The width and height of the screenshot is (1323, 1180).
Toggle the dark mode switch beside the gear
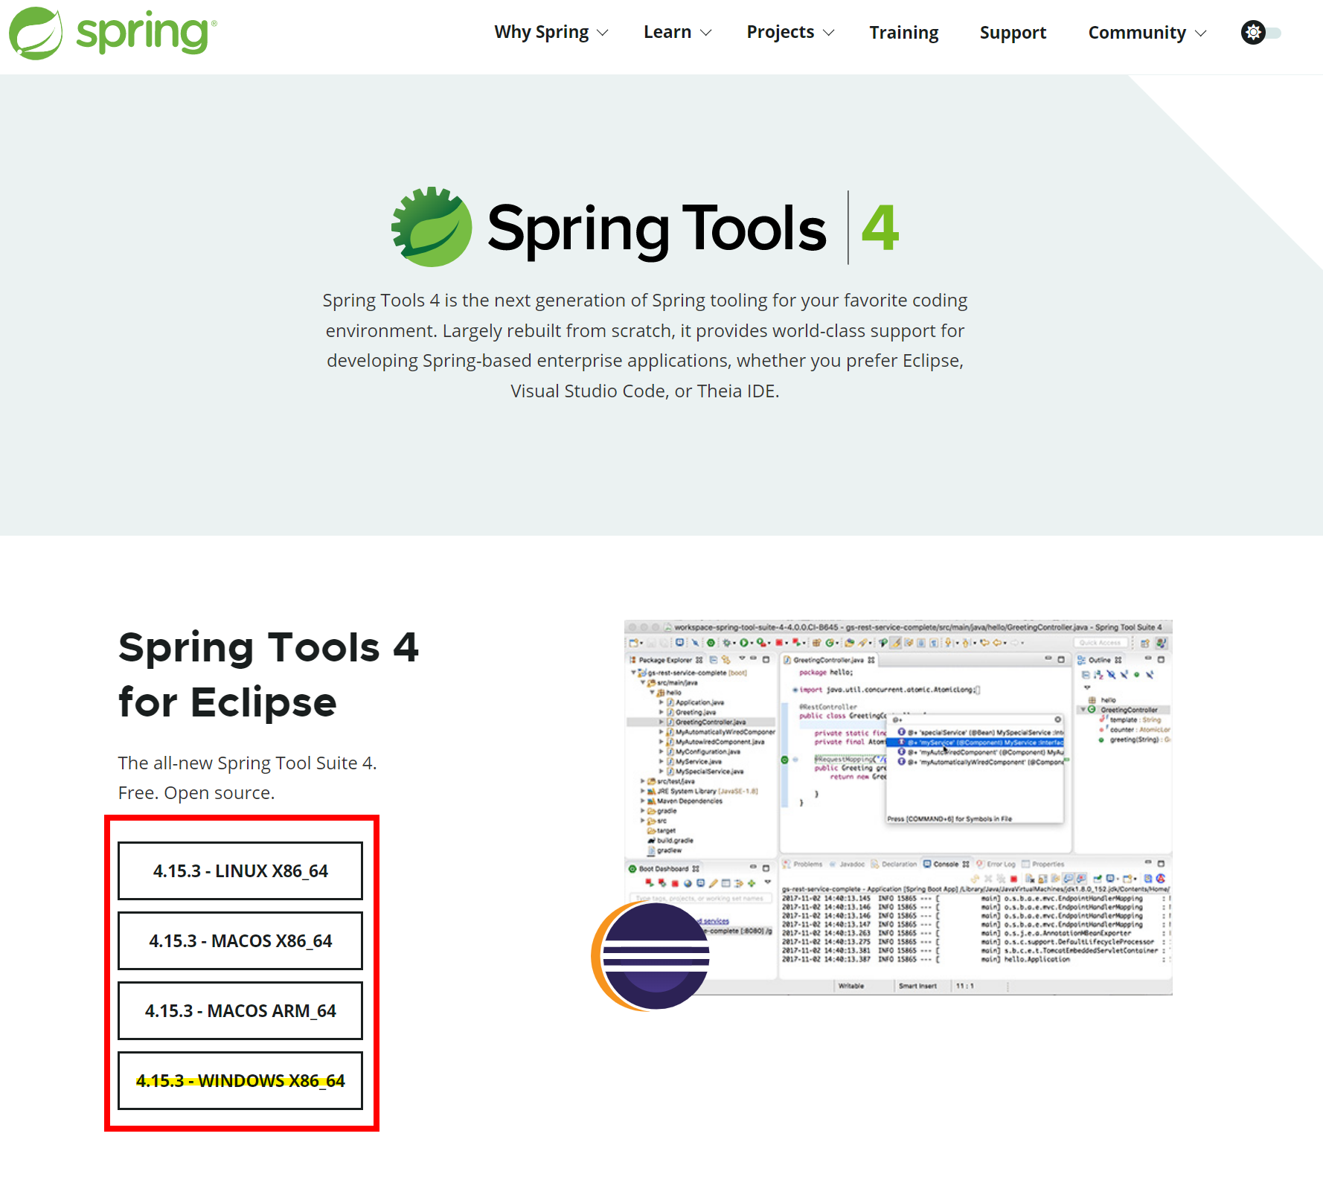(1274, 33)
